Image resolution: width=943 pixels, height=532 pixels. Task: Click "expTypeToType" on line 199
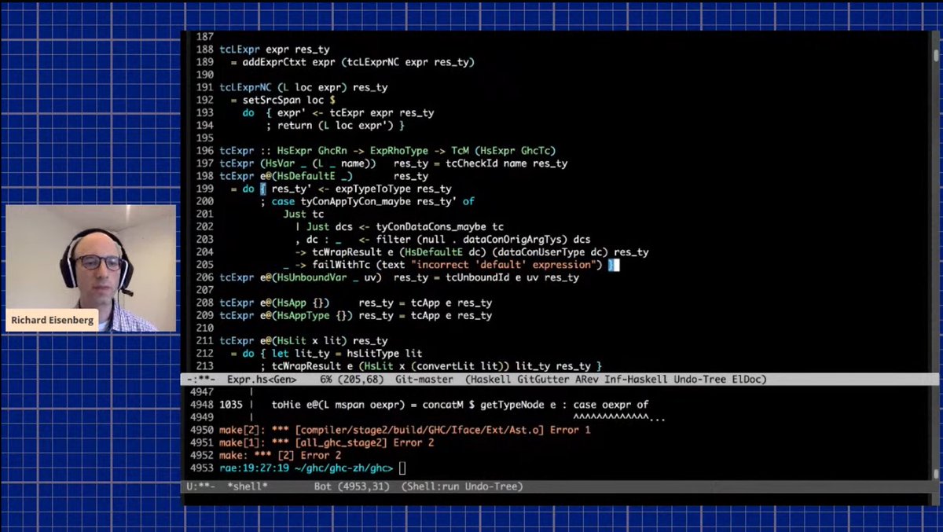point(375,189)
